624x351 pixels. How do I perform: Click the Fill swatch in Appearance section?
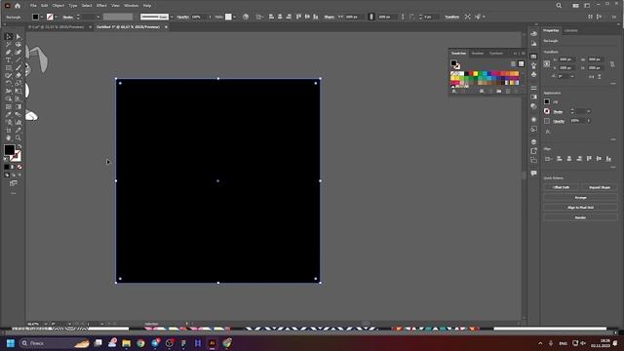point(547,101)
